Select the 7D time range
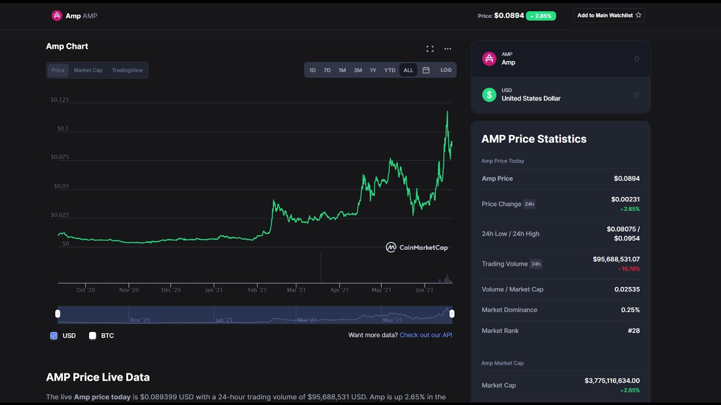This screenshot has width=721, height=405. click(327, 70)
